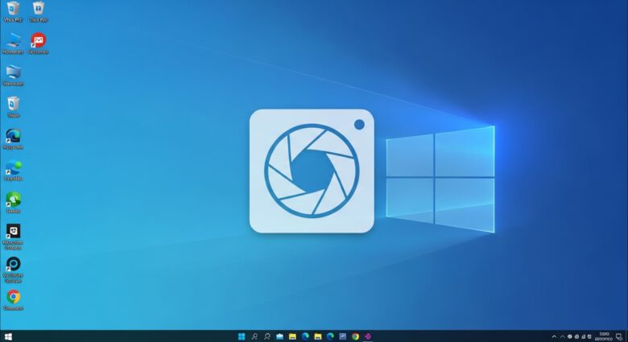
Task: Open the light-blue briefcase icon on the taskbar
Action: point(279,336)
